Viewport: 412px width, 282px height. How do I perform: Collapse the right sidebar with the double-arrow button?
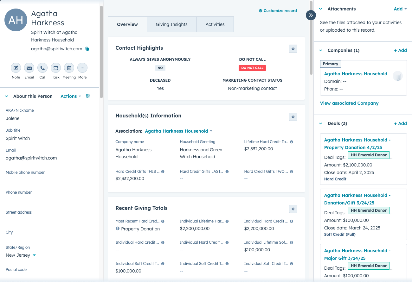click(x=311, y=15)
